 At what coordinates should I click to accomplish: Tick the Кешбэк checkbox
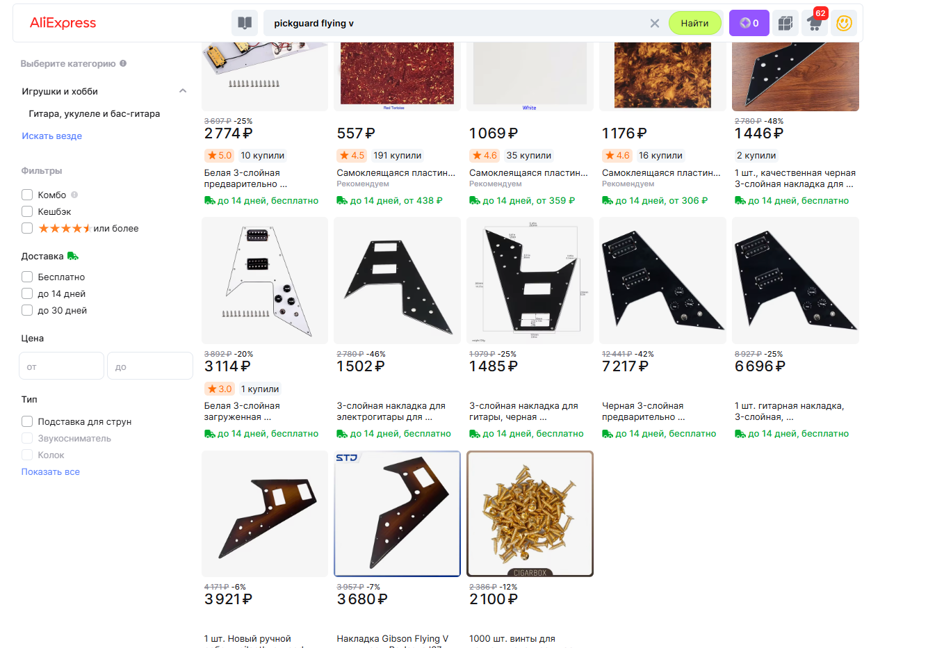pyautogui.click(x=27, y=211)
